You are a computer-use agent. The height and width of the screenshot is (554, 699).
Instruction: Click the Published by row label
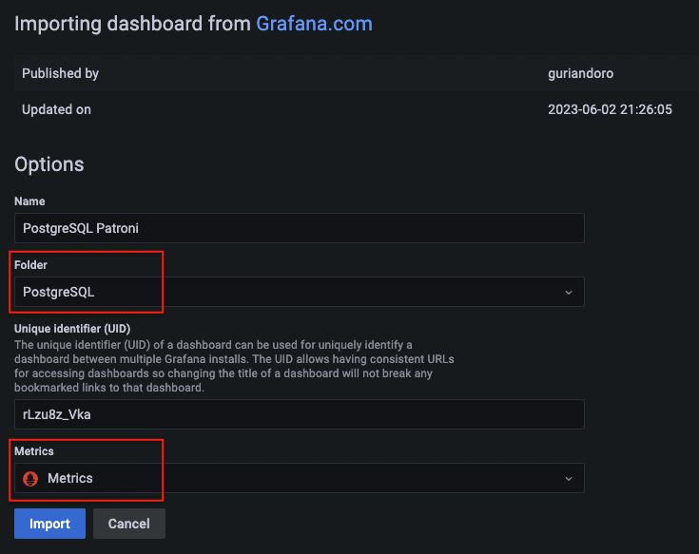coord(60,73)
